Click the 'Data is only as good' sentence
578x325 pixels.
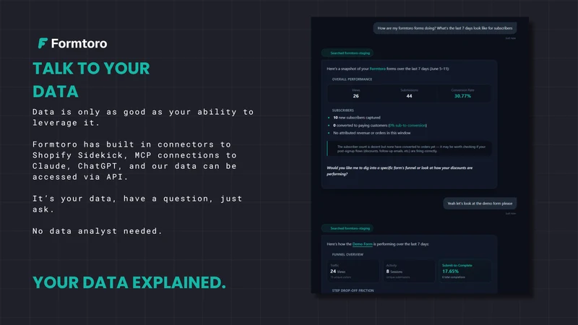pos(143,117)
